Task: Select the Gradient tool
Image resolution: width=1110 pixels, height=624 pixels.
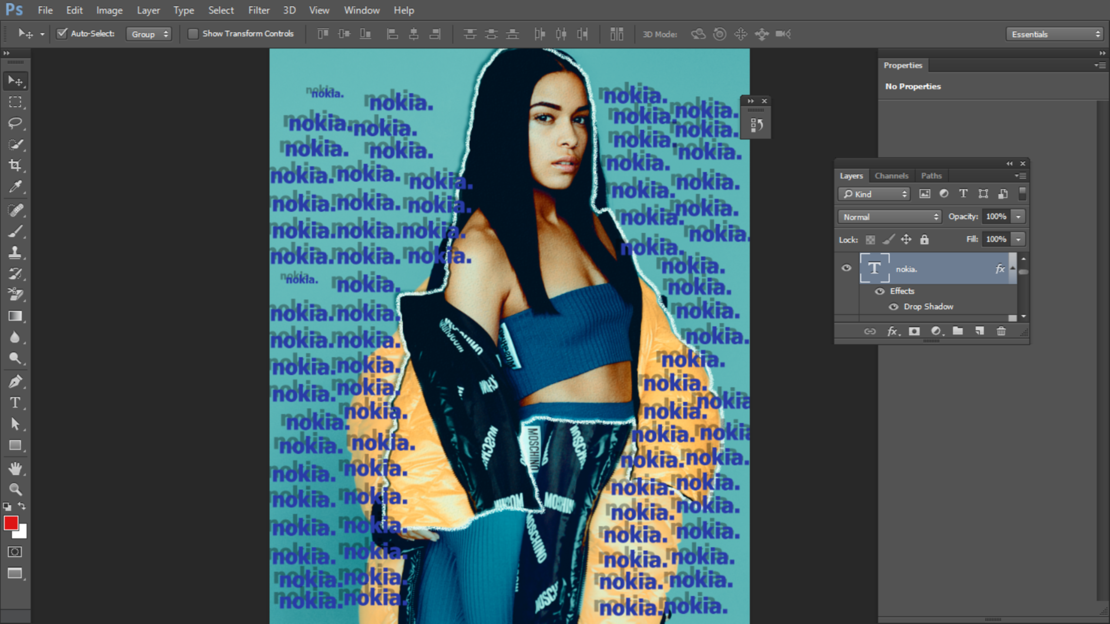Action: 15,316
